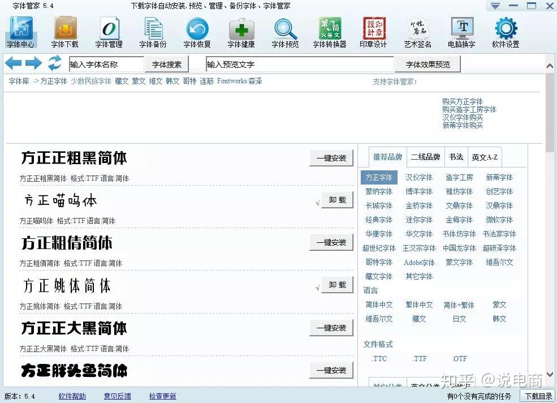Viewport: 557px width, 403px height.
Task: Select the 新蒂字体 brand
Action: tap(499, 177)
